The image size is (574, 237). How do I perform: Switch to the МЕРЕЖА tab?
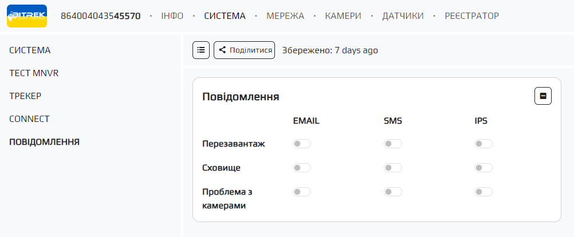click(285, 16)
